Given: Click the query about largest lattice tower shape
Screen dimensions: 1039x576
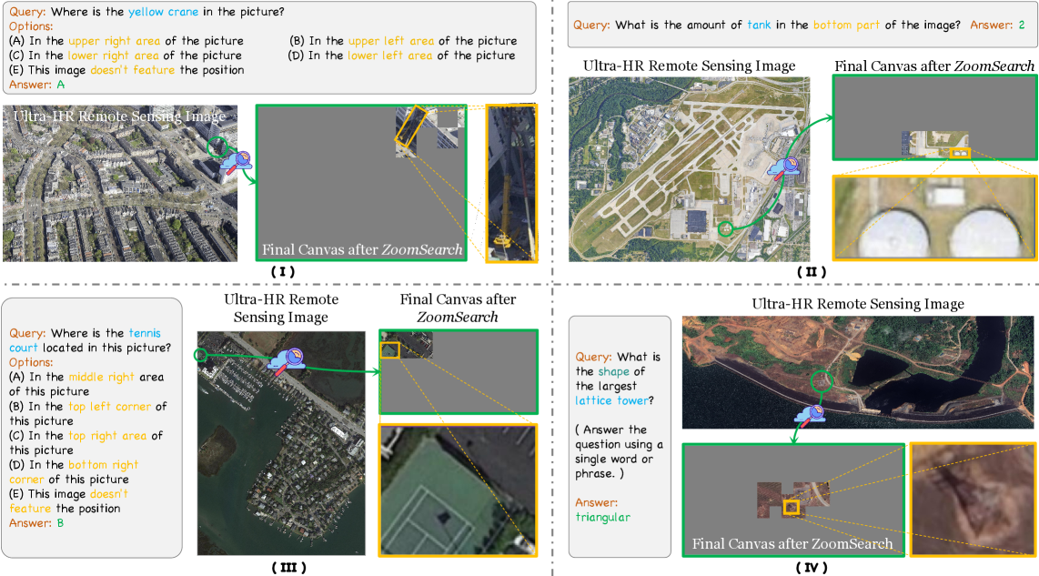Looking at the screenshot, I should [619, 379].
